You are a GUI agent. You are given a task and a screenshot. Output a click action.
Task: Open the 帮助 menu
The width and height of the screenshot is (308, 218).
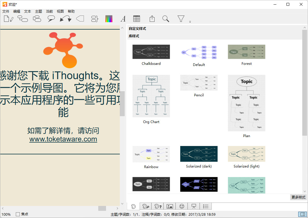click(x=71, y=11)
